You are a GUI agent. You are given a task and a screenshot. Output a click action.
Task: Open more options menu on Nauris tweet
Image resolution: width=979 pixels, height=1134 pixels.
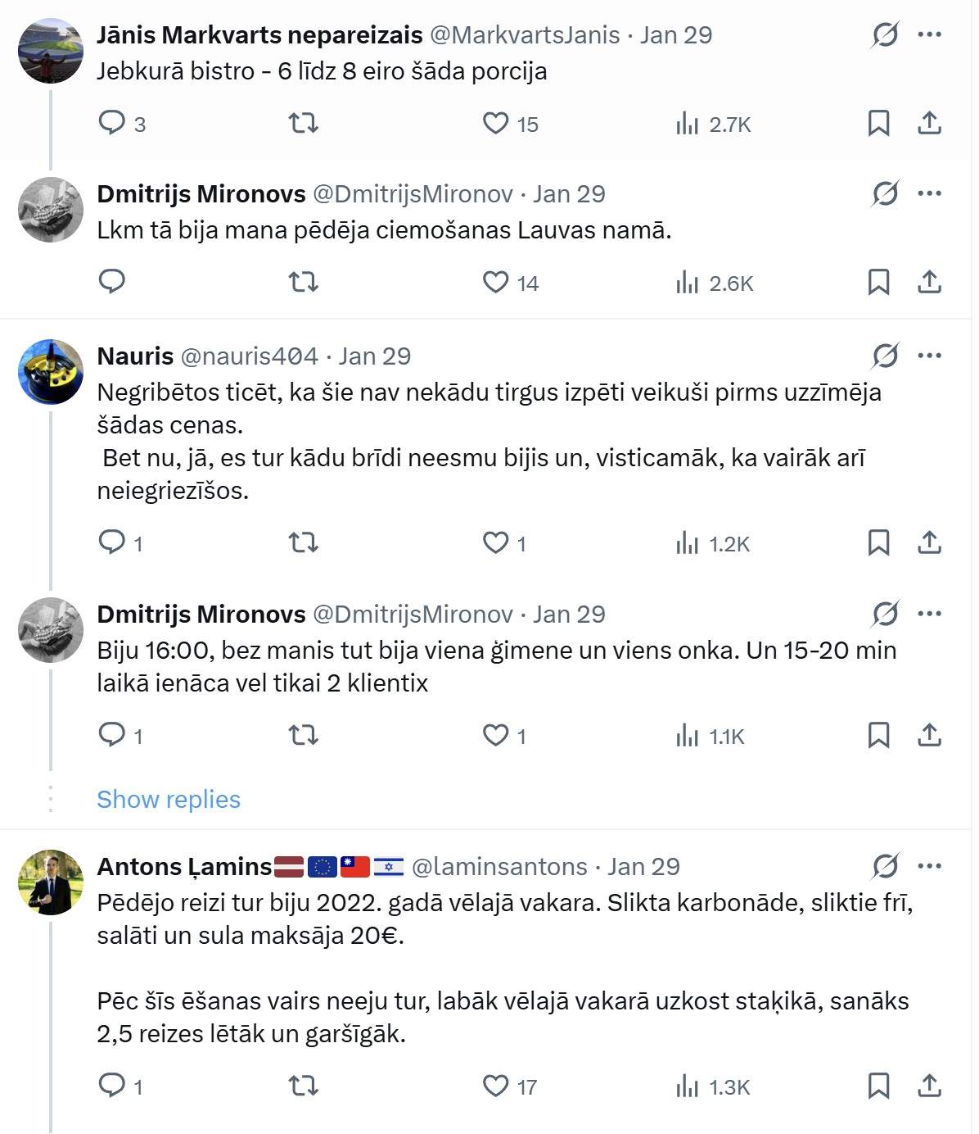coord(929,356)
